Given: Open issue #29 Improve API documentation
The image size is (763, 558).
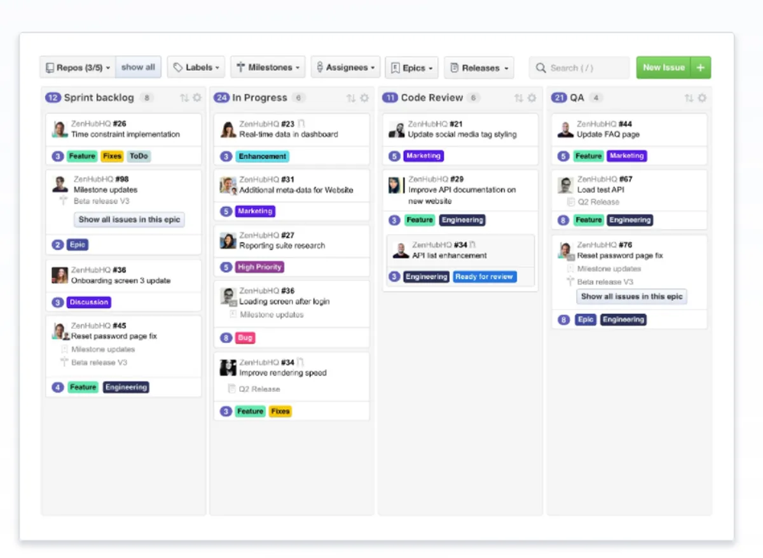Looking at the screenshot, I should click(x=462, y=195).
